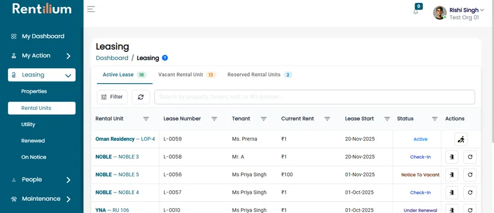Click Rishi Singh's profile avatar

[440, 13]
